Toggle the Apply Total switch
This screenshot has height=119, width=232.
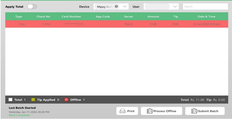click(32, 6)
